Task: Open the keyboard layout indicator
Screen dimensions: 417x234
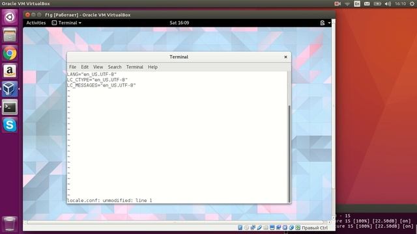Action: (357, 4)
